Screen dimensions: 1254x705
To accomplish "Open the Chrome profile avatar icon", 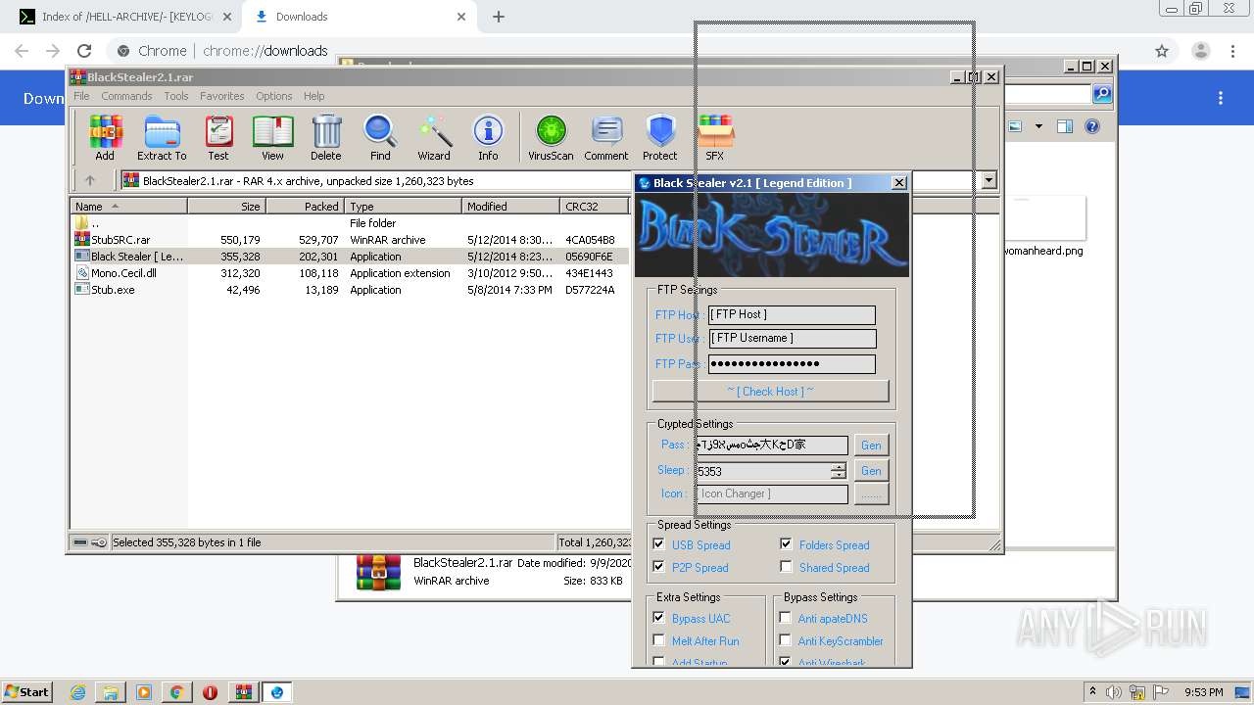I will [x=1200, y=51].
